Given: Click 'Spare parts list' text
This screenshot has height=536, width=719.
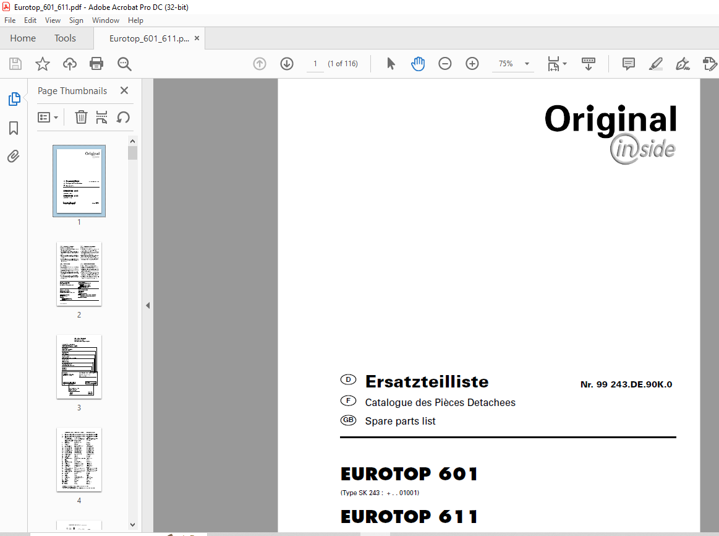Looking at the screenshot, I should click(x=400, y=421).
